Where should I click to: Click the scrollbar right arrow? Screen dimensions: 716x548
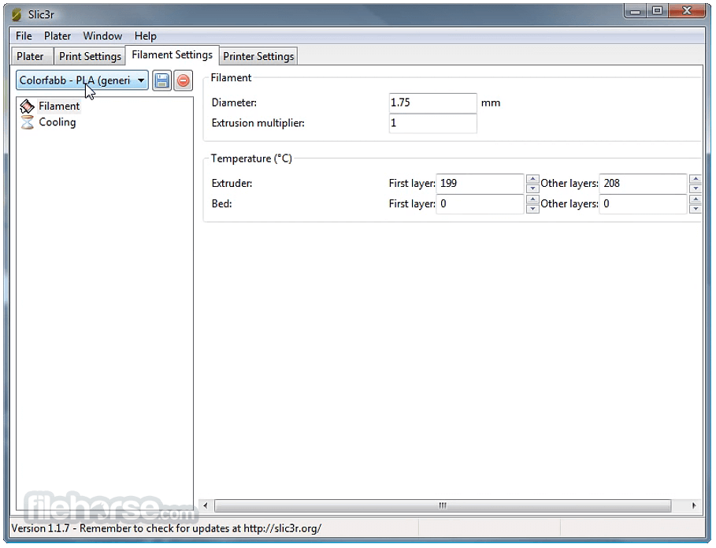pos(694,505)
